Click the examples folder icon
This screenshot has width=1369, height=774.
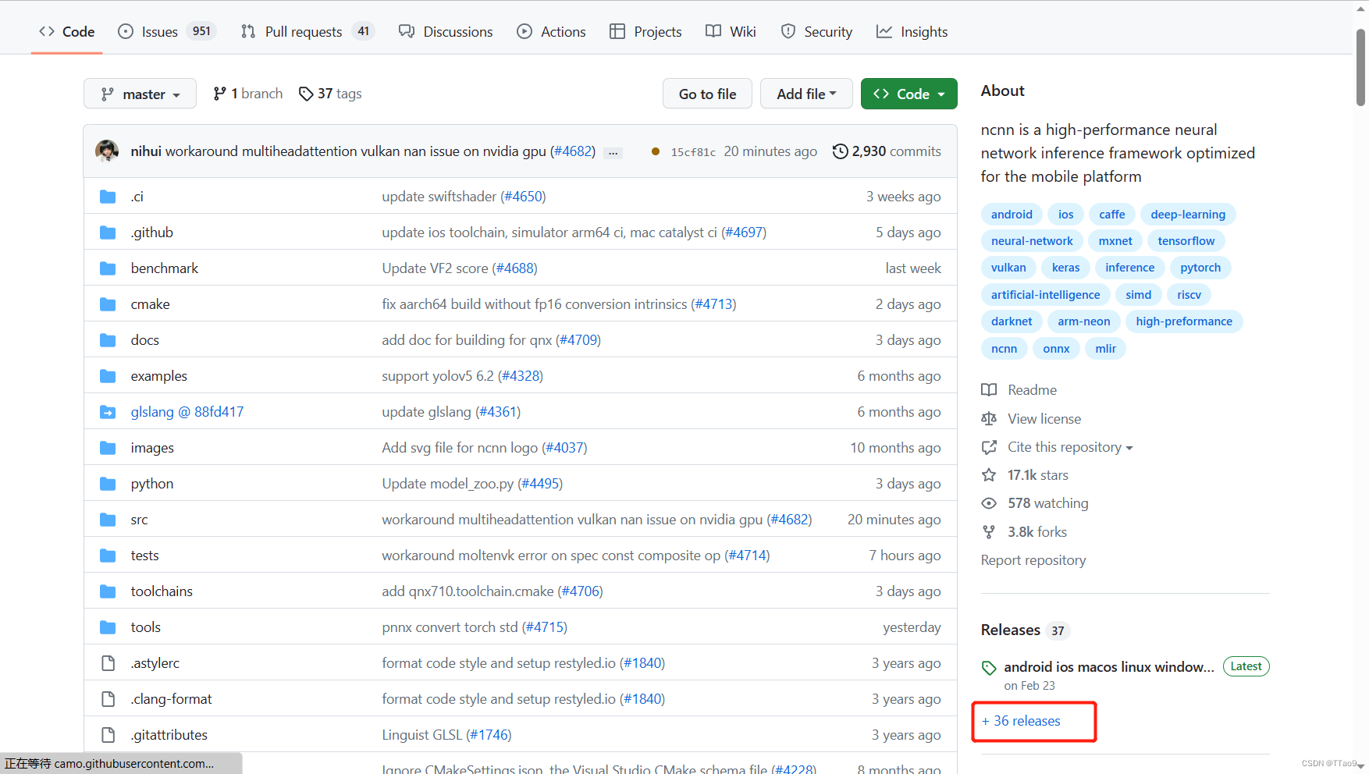108,376
